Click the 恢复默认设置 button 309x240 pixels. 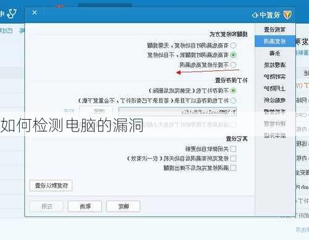click(51, 186)
